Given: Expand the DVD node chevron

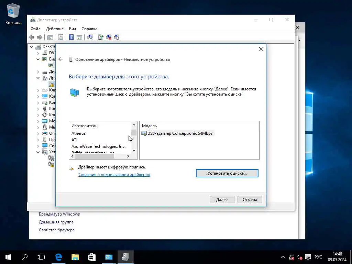Looking at the screenshot, I should pos(38,53).
